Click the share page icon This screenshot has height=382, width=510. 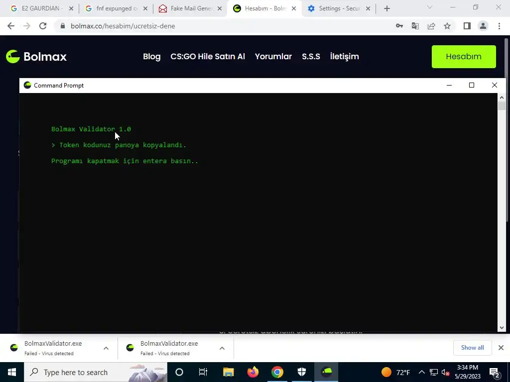(x=431, y=26)
